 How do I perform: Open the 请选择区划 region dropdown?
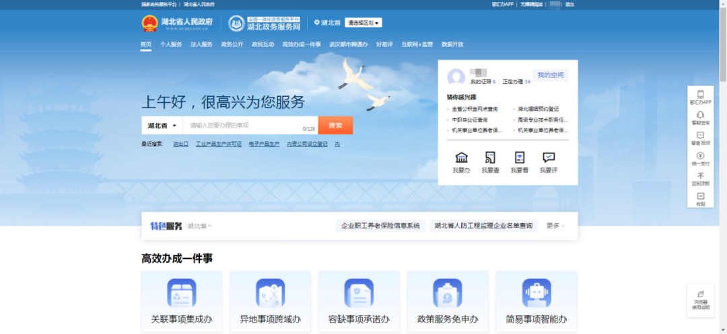pyautogui.click(x=363, y=23)
